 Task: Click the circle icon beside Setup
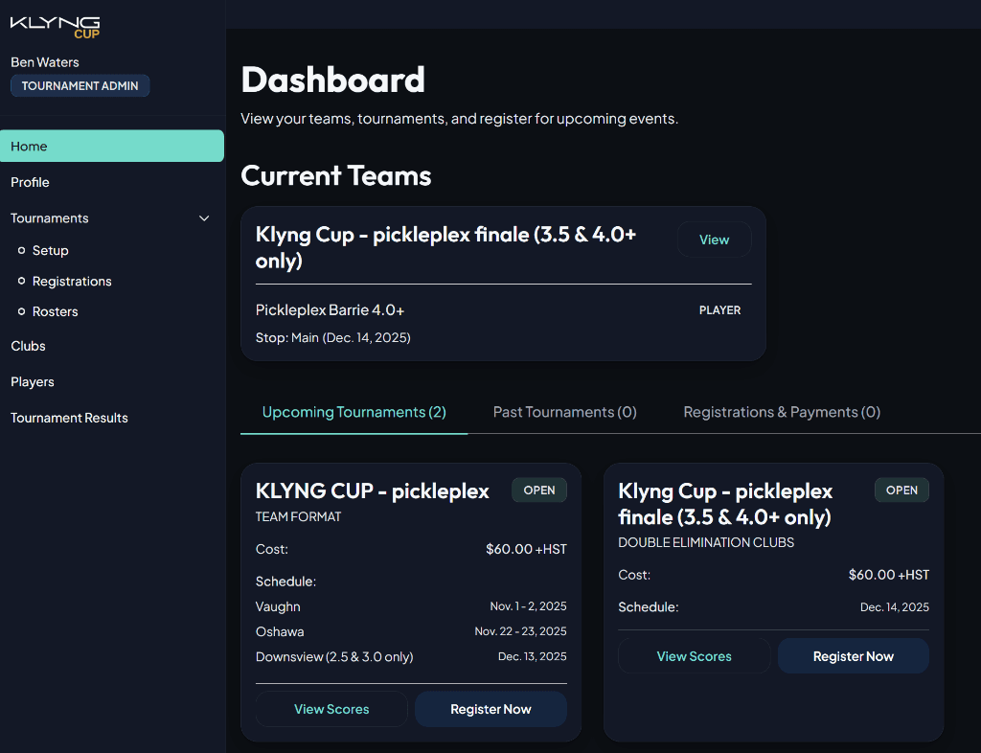pyautogui.click(x=21, y=250)
